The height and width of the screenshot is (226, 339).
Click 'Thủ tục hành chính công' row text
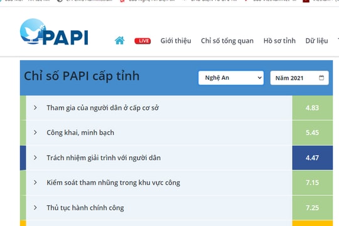85,208
